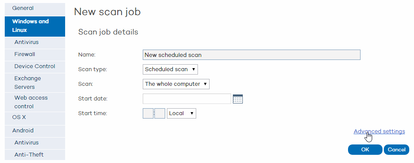Image resolution: width=414 pixels, height=163 pixels.
Task: Go to Device Control settings
Action: pos(35,66)
